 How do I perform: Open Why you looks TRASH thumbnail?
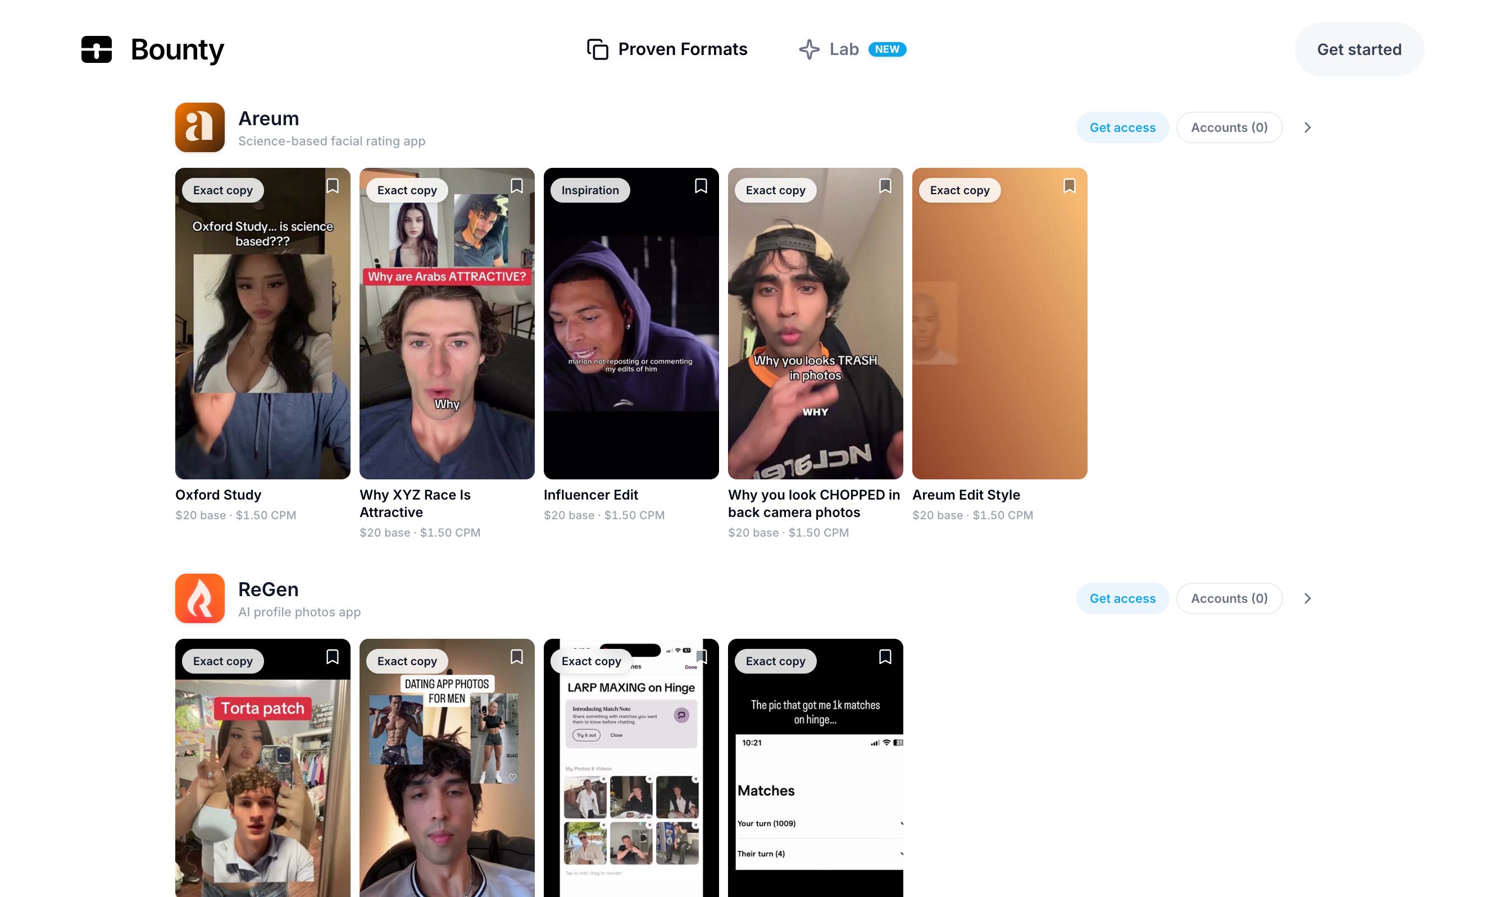(816, 323)
